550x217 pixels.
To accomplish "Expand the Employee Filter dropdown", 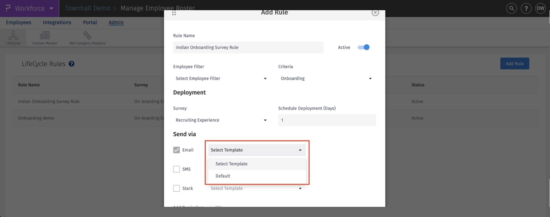I will (x=221, y=79).
